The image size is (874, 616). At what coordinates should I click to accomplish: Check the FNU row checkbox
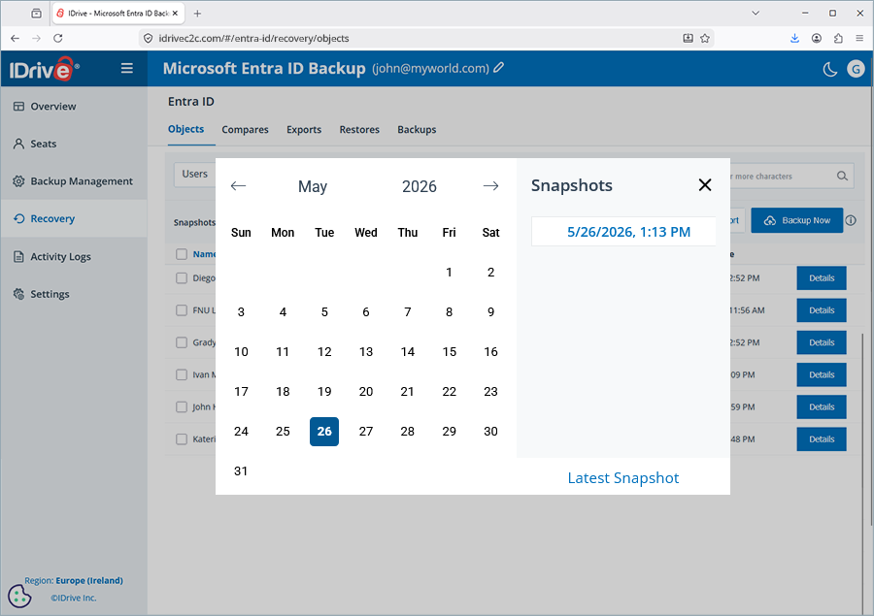182,310
